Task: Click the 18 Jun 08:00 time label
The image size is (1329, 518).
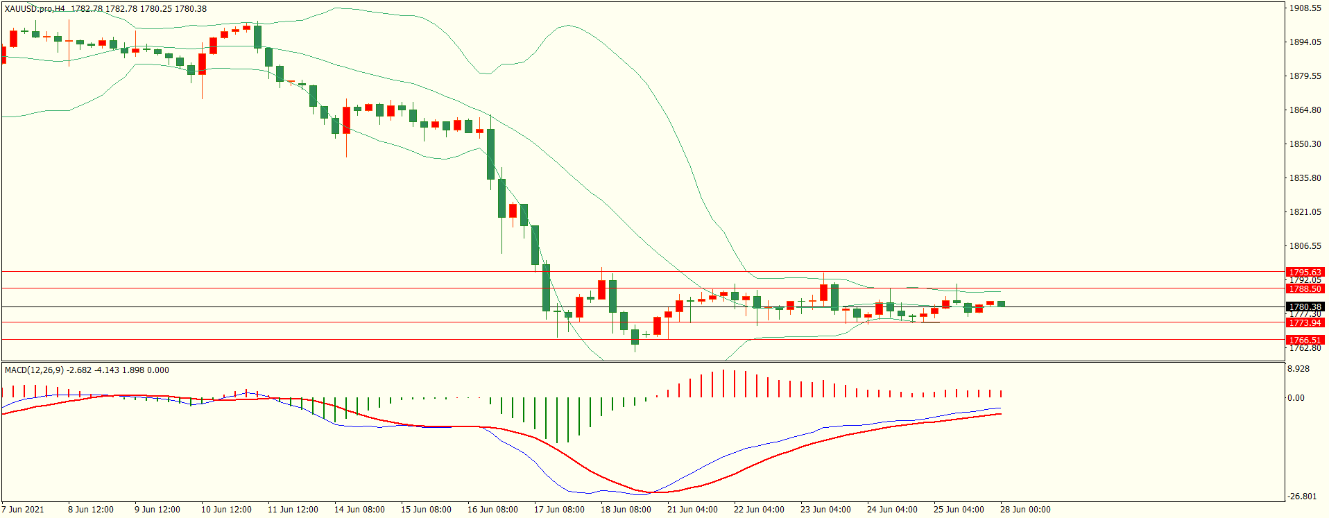Action: pyautogui.click(x=626, y=510)
